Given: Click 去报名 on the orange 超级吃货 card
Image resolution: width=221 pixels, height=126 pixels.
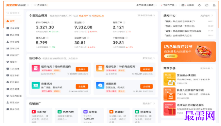Looking at the screenshot, I should pyautogui.click(x=146, y=69).
